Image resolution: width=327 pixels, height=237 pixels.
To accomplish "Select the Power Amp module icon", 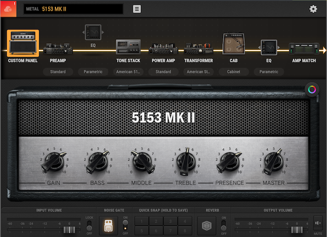I will pos(163,49).
